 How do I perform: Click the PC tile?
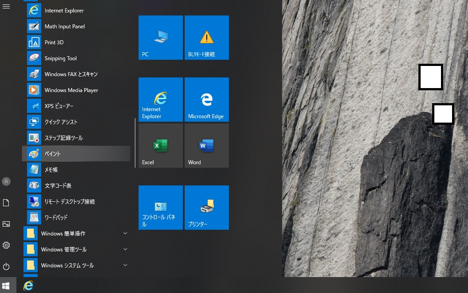(x=161, y=38)
